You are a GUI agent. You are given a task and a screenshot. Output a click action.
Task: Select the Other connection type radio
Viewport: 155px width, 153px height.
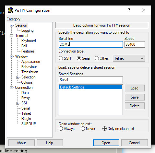point(97,58)
